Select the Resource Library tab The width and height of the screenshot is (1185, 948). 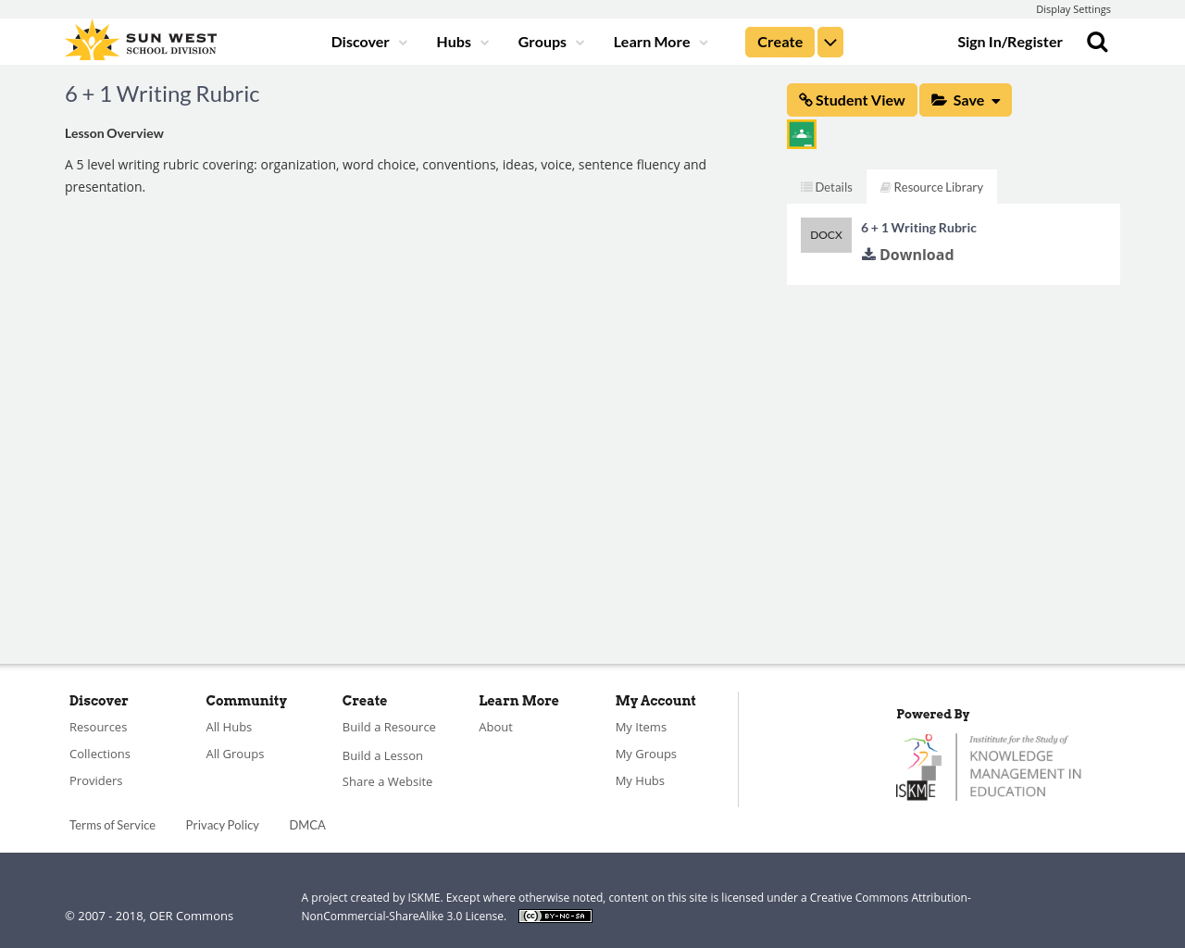coord(931,187)
